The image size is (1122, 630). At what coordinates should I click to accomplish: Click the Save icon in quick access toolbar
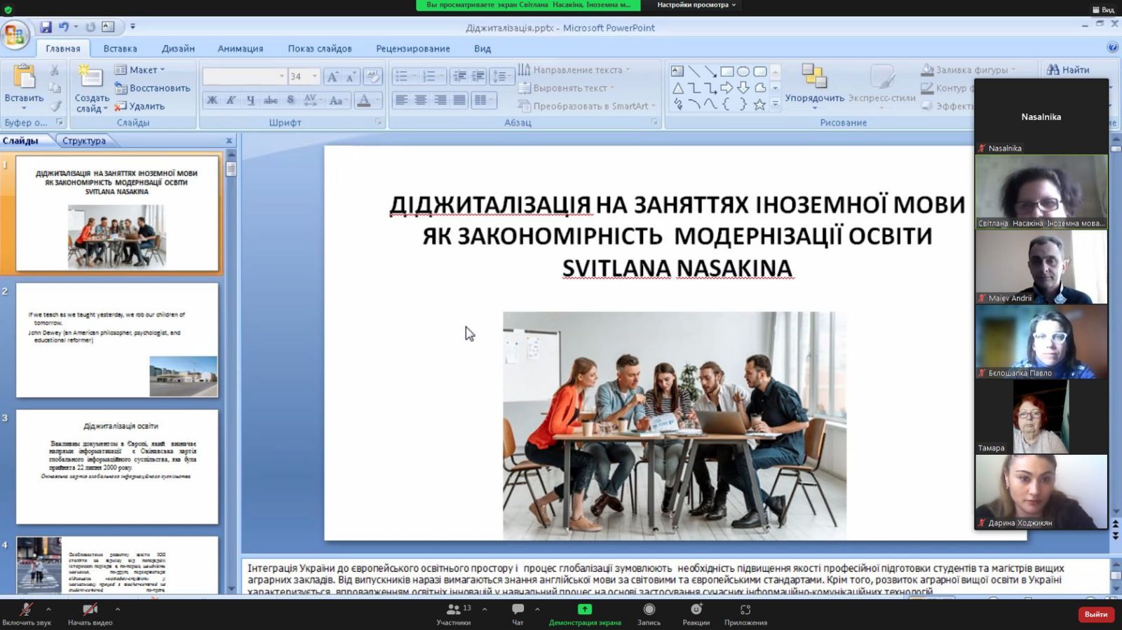pos(46,27)
